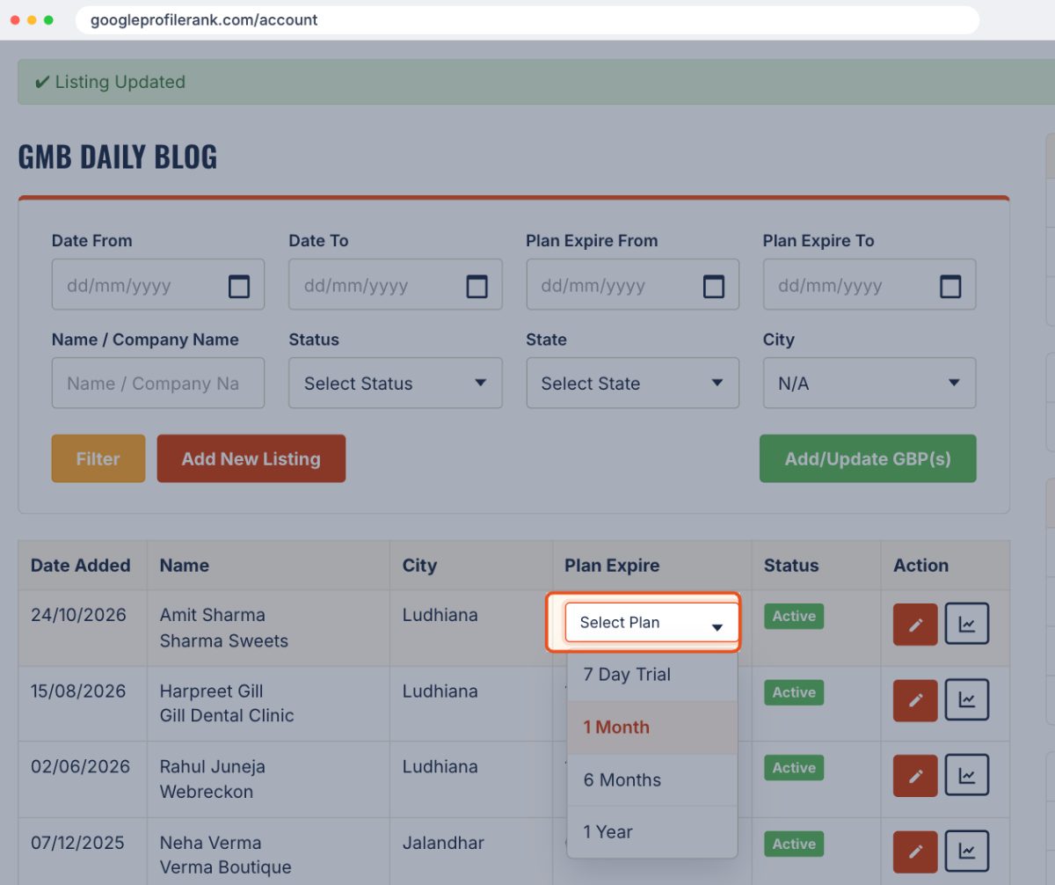
Task: Open Plan Expire To calendar icon
Action: click(950, 286)
